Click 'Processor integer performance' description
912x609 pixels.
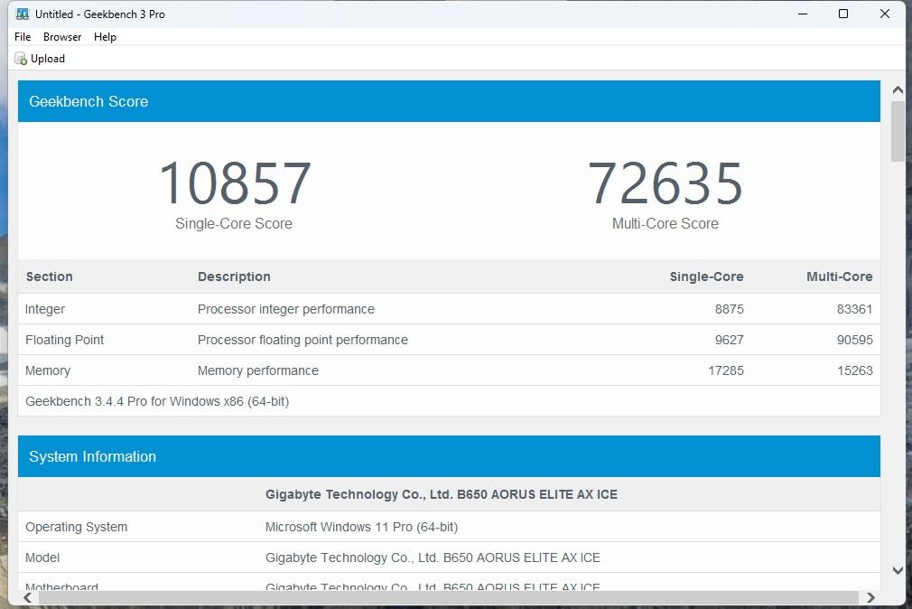click(x=285, y=309)
